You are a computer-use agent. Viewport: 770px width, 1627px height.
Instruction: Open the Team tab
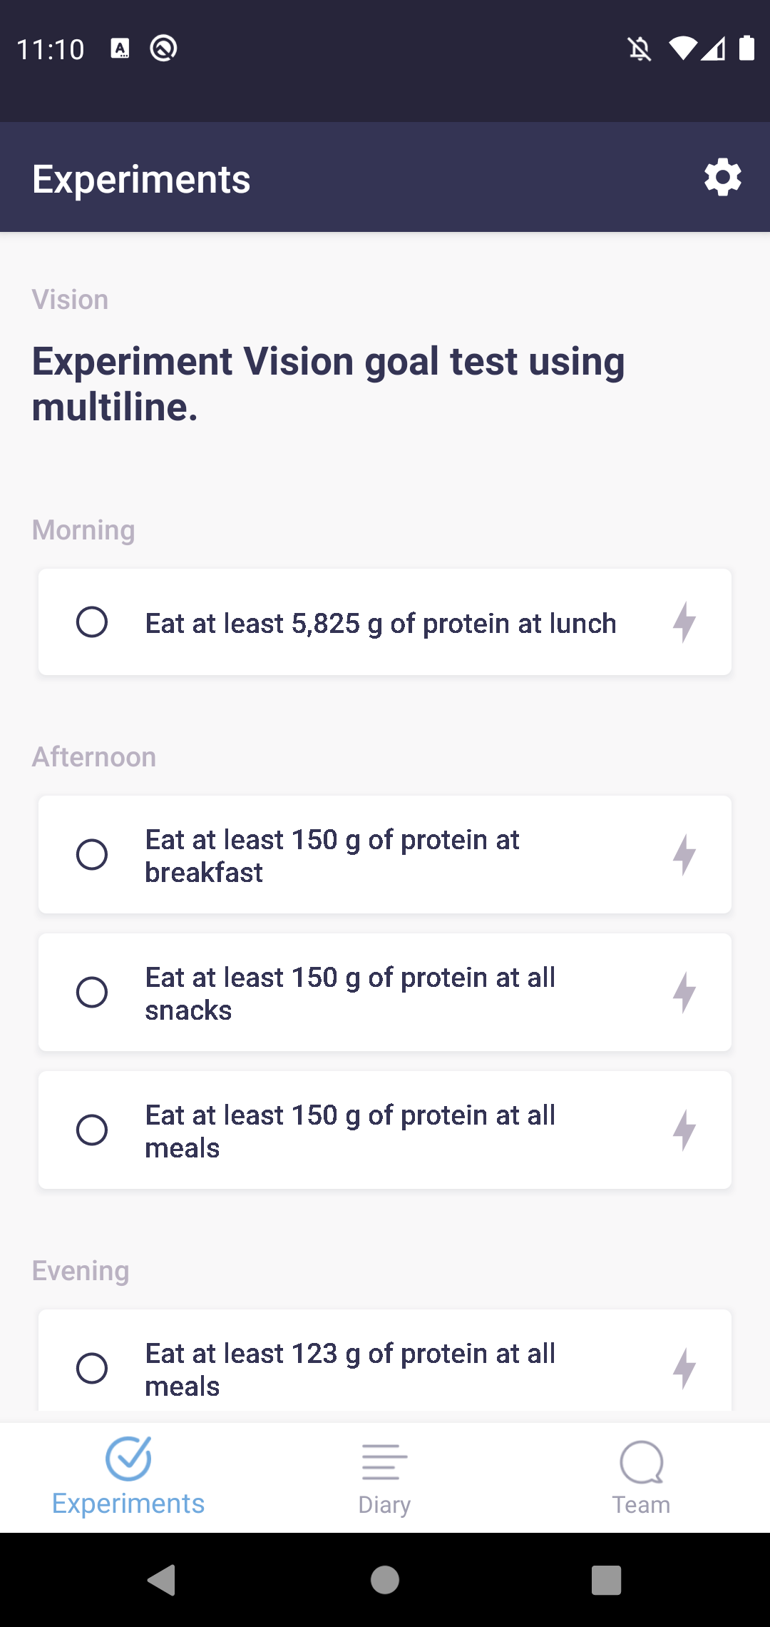(x=641, y=1477)
